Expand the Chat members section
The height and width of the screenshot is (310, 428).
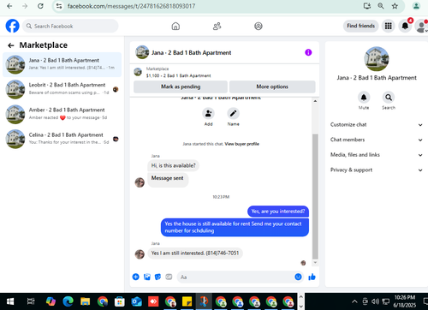point(377,140)
